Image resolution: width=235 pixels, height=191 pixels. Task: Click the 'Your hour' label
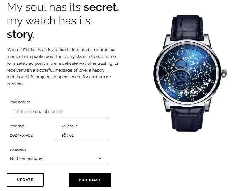pos(69,126)
